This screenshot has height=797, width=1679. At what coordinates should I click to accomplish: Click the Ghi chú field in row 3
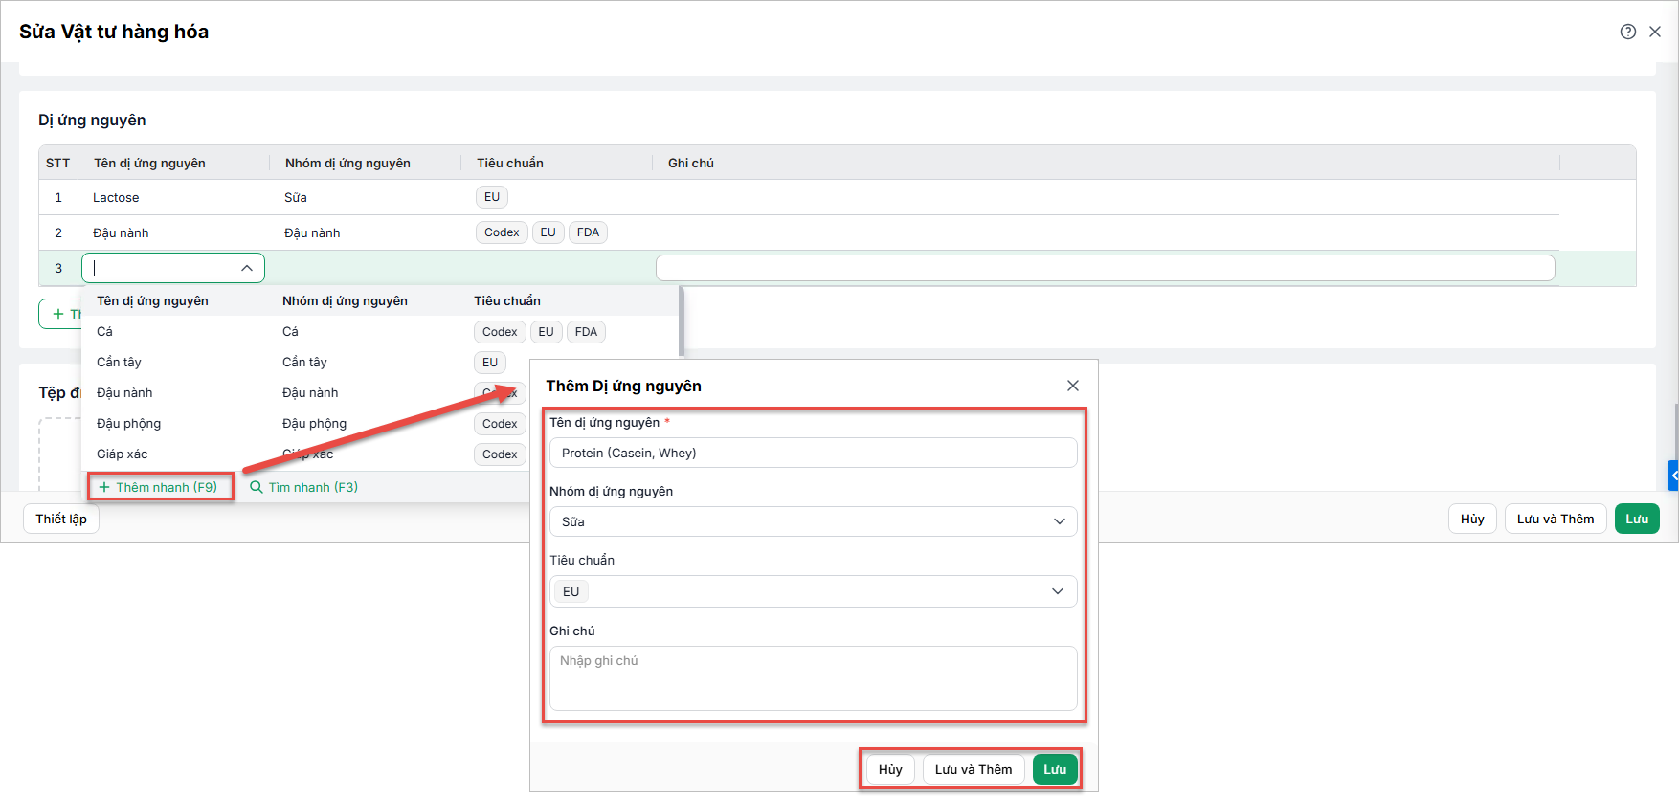1105,268
